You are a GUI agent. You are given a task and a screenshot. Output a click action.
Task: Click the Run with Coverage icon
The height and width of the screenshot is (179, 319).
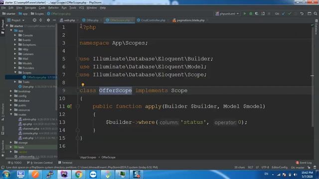pos(257,13)
